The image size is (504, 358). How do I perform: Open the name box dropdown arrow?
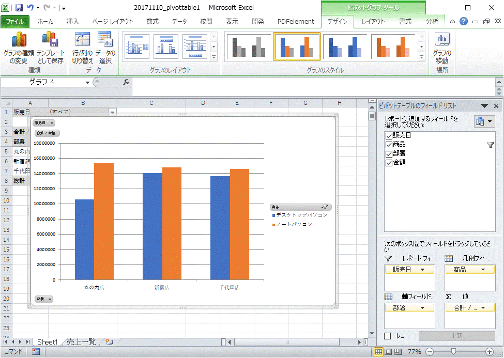point(87,83)
